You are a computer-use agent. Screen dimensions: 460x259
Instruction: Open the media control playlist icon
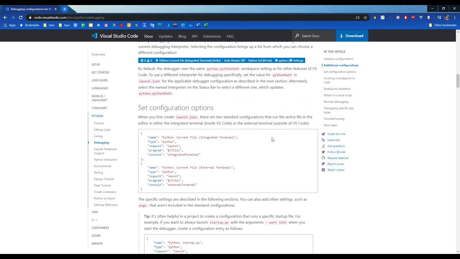(x=439, y=17)
